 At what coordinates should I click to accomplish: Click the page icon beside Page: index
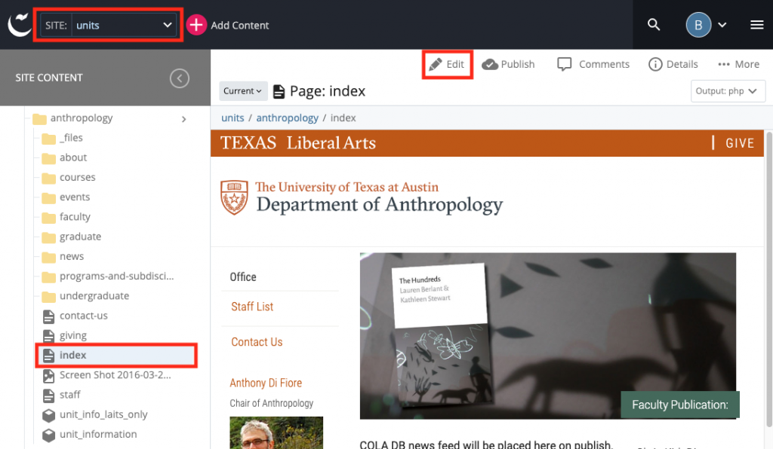coord(279,91)
